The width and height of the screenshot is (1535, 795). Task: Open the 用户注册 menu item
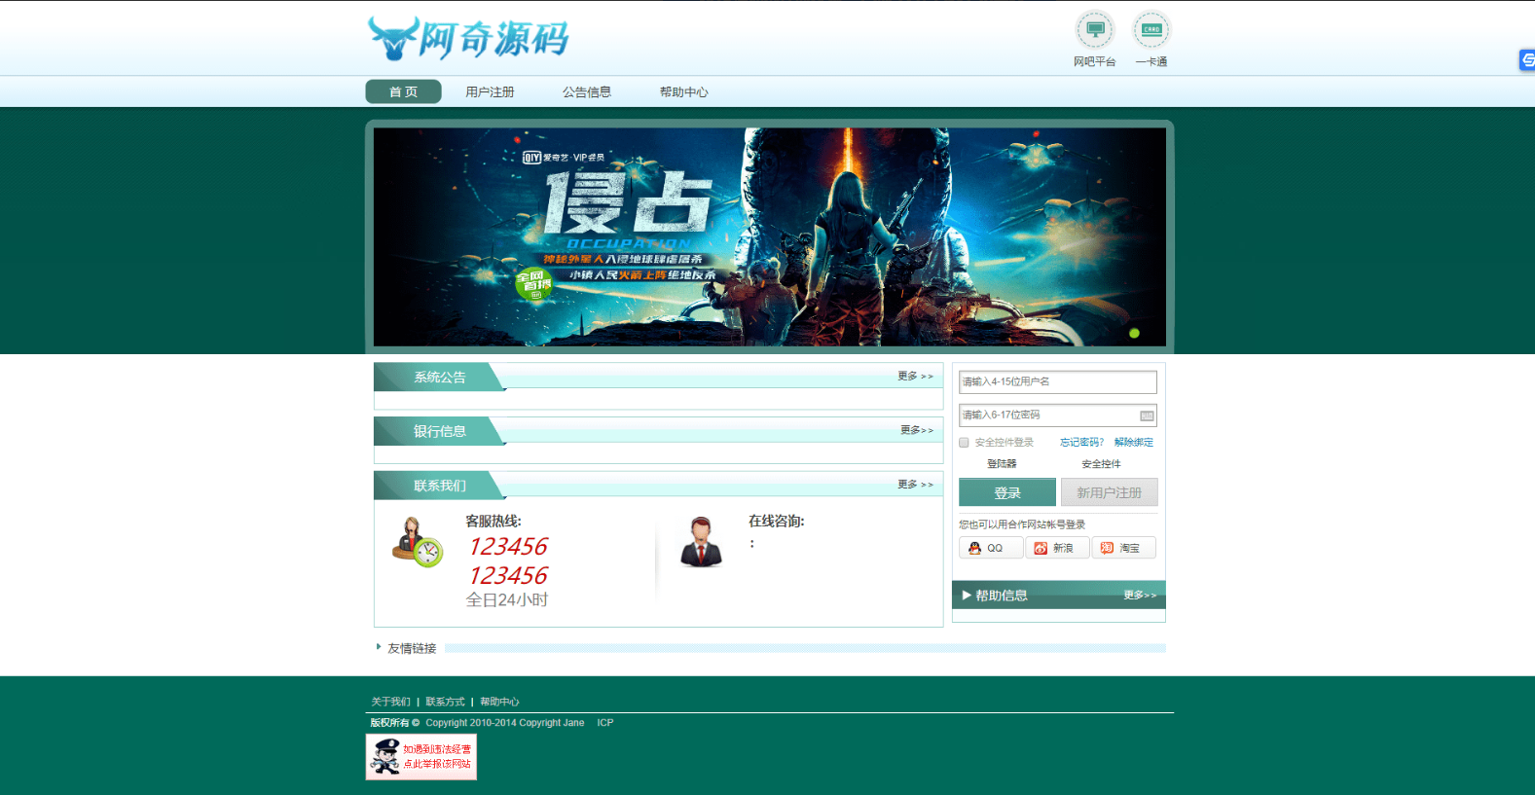coord(490,92)
